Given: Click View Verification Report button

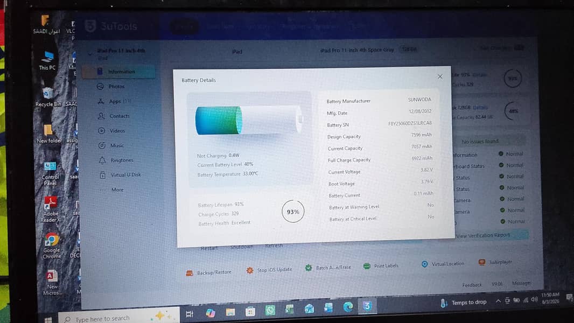Looking at the screenshot, I should click(x=483, y=235).
